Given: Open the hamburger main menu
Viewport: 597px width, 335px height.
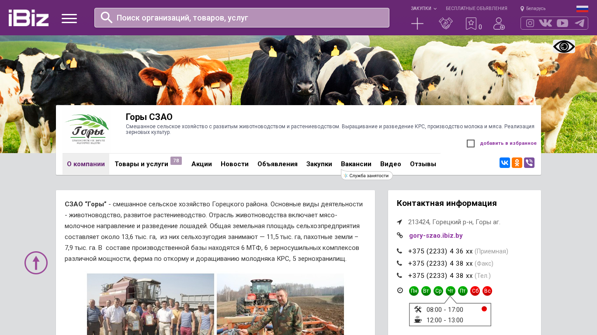Looking at the screenshot, I should [69, 18].
